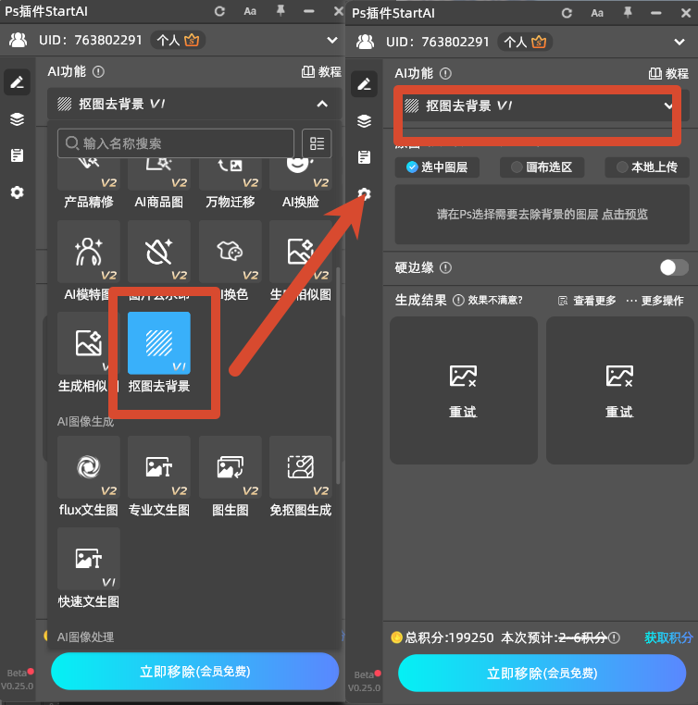Toggle list view icon beside search box
This screenshot has width=698, height=705.
coord(318,143)
